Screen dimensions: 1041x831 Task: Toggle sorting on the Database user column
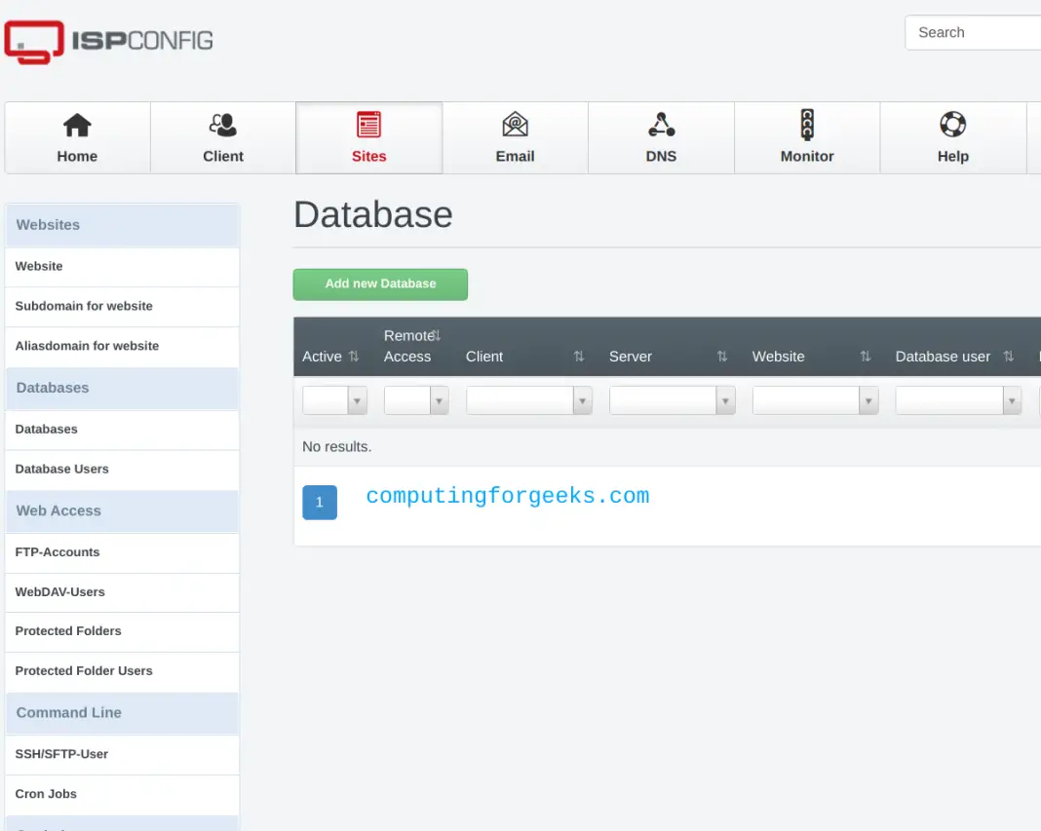(x=1007, y=357)
